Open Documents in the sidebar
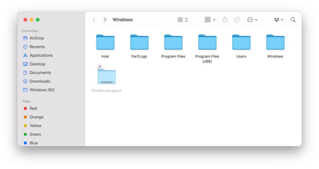 [37, 72]
